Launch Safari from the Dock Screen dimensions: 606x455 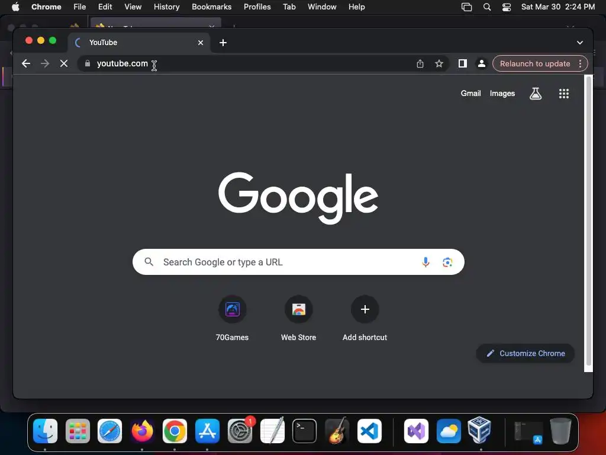point(109,431)
